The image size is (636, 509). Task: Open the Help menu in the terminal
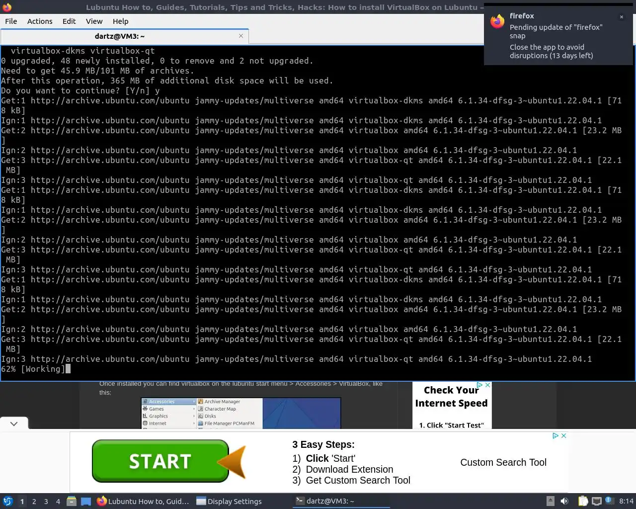pos(120,21)
